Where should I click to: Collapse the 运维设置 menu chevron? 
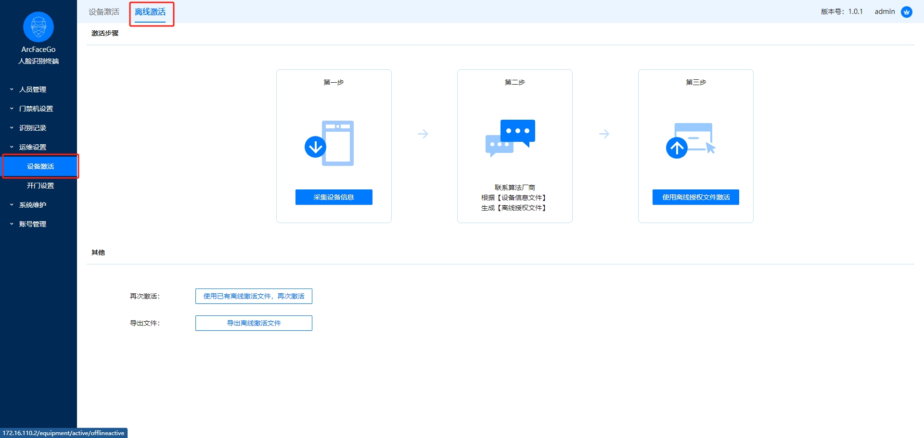click(12, 147)
